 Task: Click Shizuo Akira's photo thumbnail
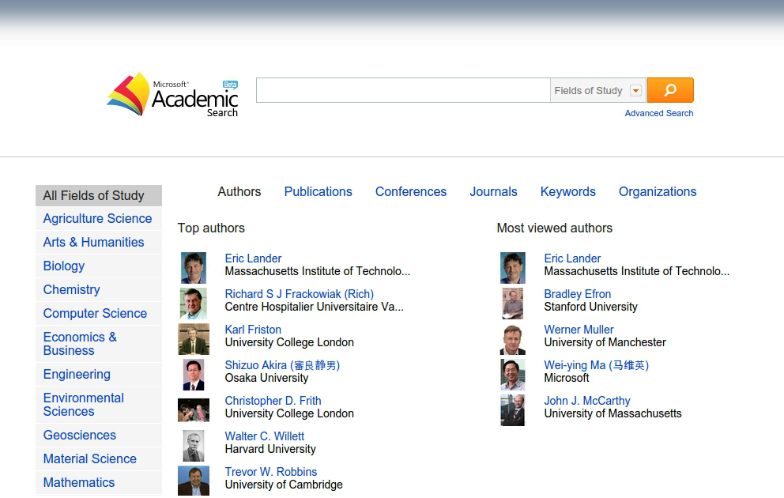(x=194, y=375)
